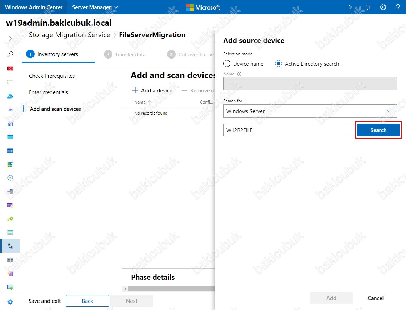This screenshot has width=406, height=310.
Task: Click Add a device
Action: click(x=152, y=91)
